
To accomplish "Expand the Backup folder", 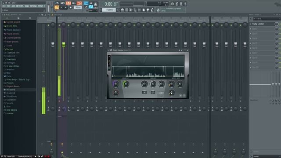I will coord(10,49).
